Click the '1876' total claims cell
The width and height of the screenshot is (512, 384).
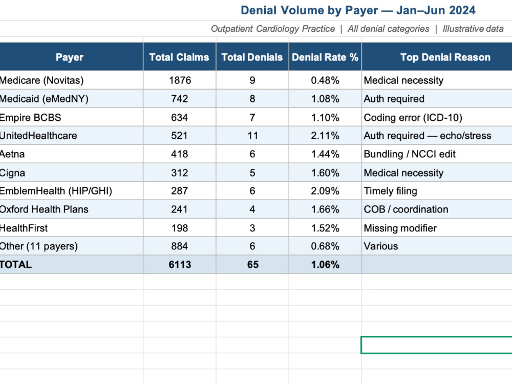click(179, 80)
